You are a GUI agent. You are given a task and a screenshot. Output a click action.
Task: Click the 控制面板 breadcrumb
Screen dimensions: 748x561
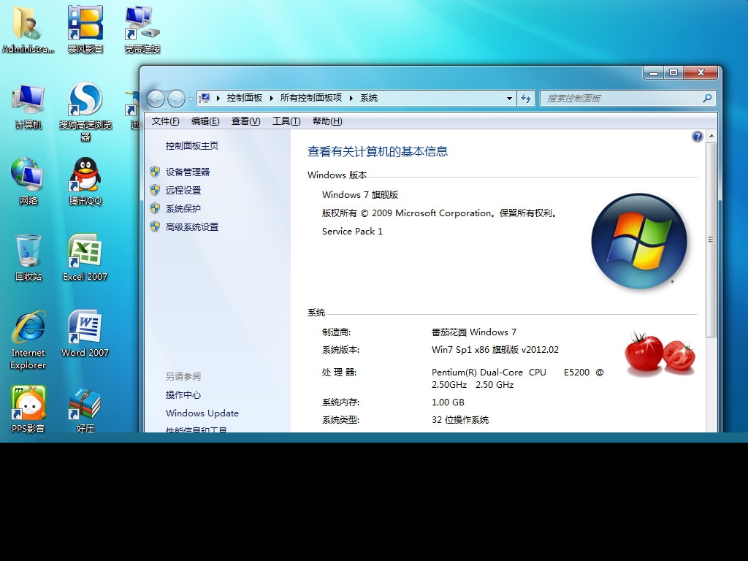(x=244, y=99)
